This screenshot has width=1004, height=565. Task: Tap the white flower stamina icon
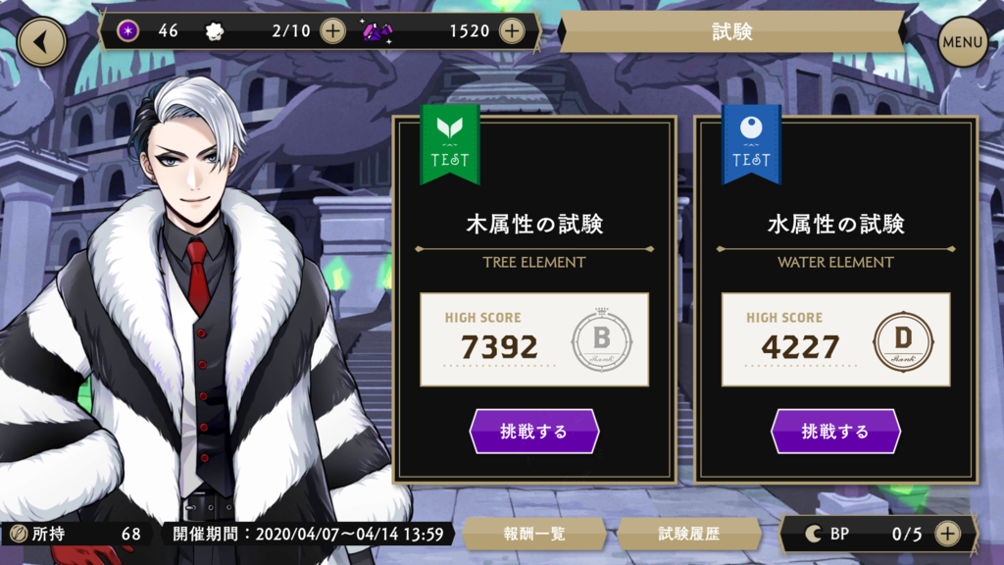(x=215, y=30)
